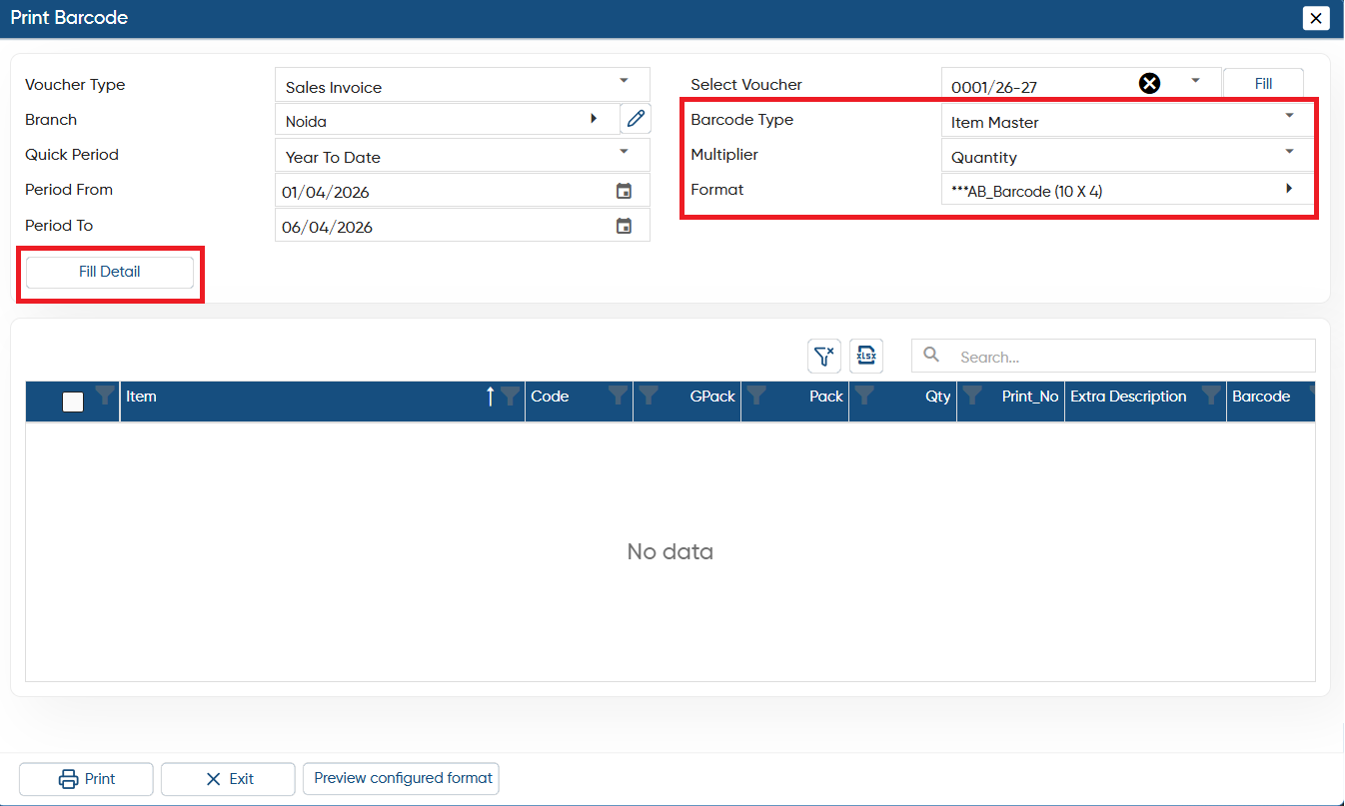Open the Period To calendar picker
The width and height of the screenshot is (1345, 806).
[x=624, y=227]
